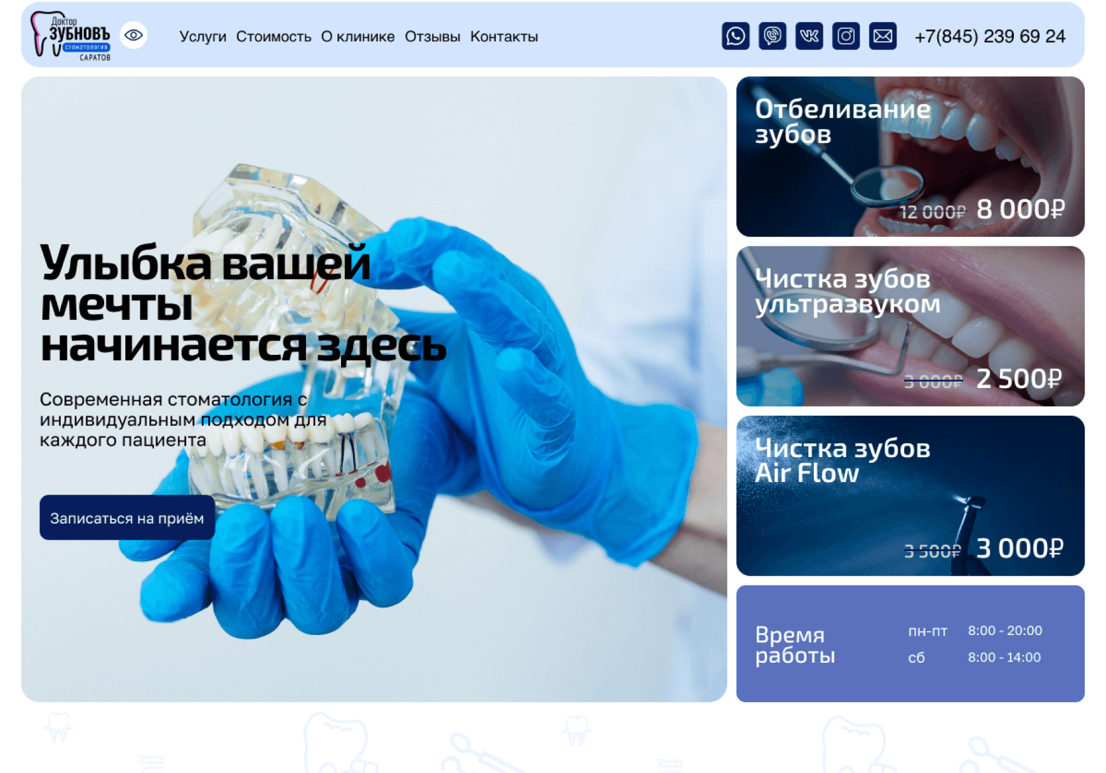Contact the clinic through the Viber icon

773,37
